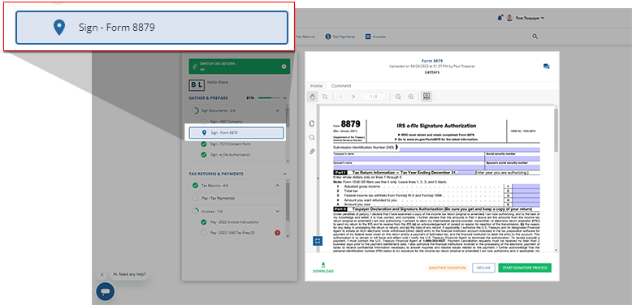Screen dimensions: 632x305
Task: Open the search magnifier in PDF sidebar
Action: pos(312,138)
